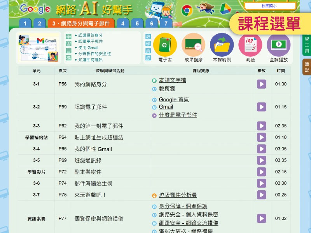Image resolution: width=311 pixels, height=233 pixels.
Task: Open the 垃圾郵件分析員 game link
Action: click(x=178, y=195)
